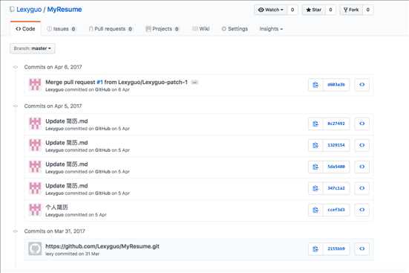409x273 pixels.
Task: Browse code at commit 347c1a2
Action: pyautogui.click(x=361, y=188)
